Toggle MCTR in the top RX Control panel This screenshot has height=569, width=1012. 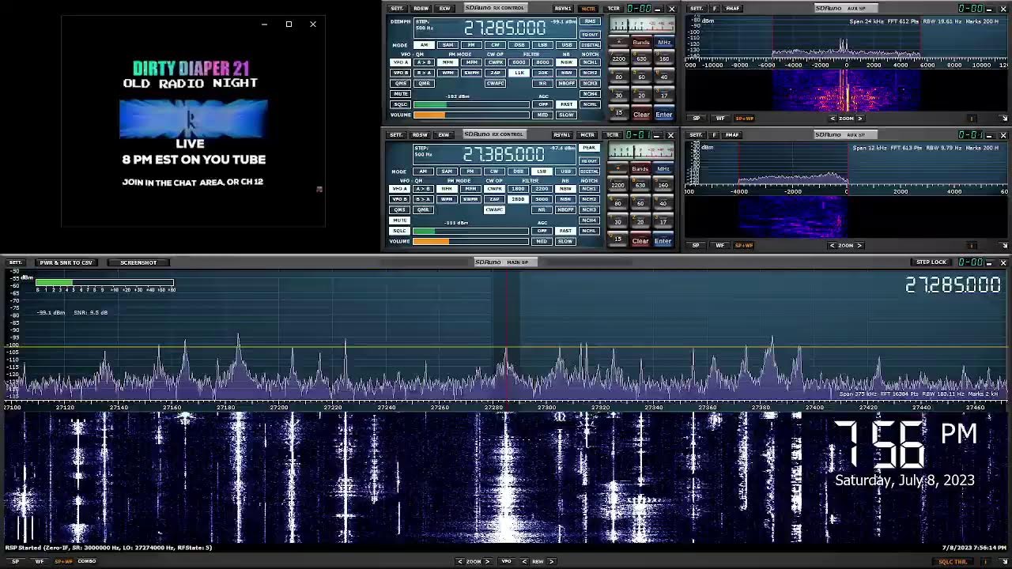588,9
